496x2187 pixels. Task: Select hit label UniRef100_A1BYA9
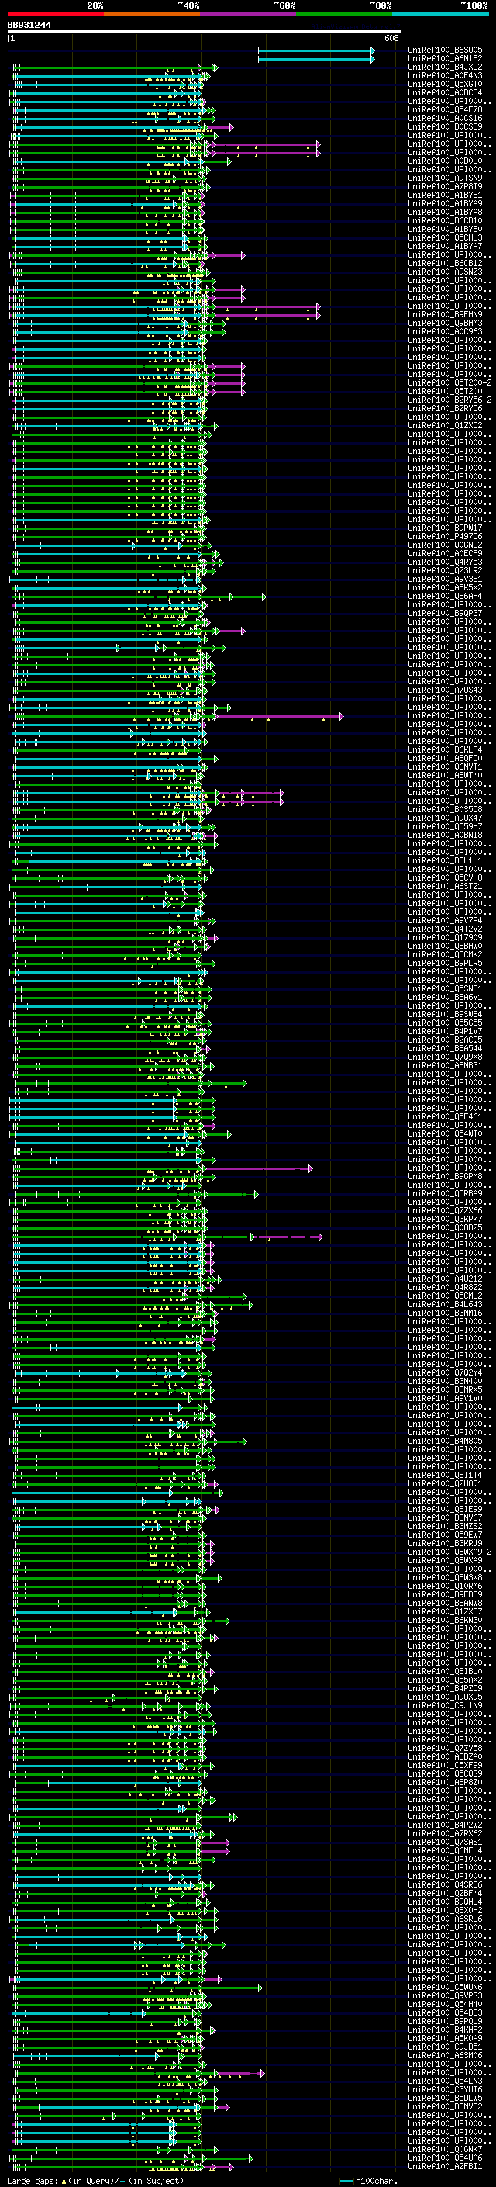tap(444, 204)
